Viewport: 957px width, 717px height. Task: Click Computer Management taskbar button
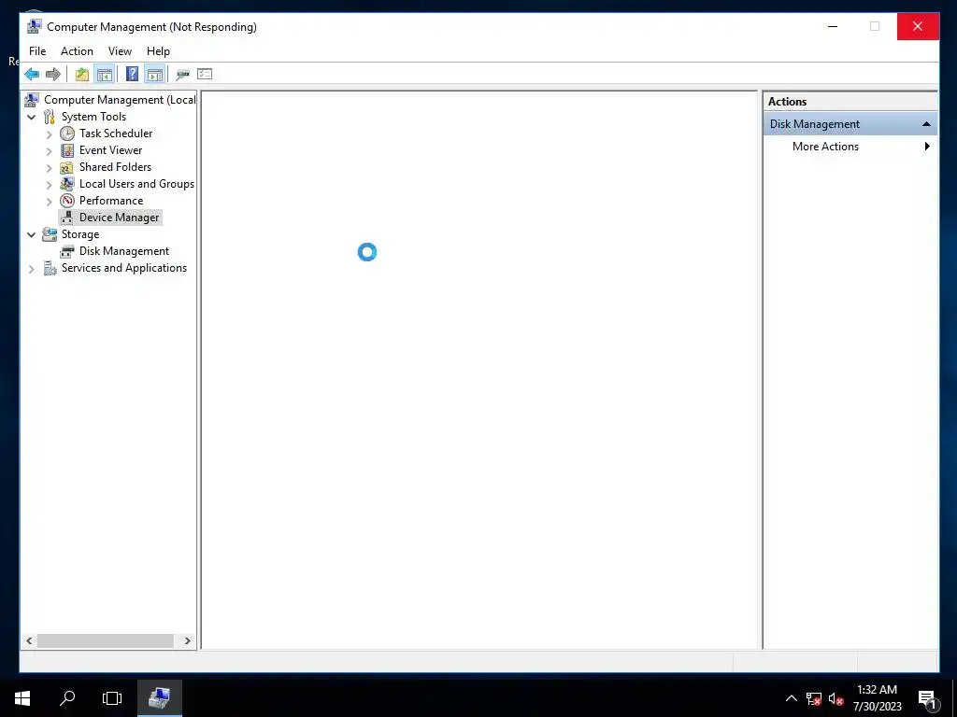pos(159,698)
